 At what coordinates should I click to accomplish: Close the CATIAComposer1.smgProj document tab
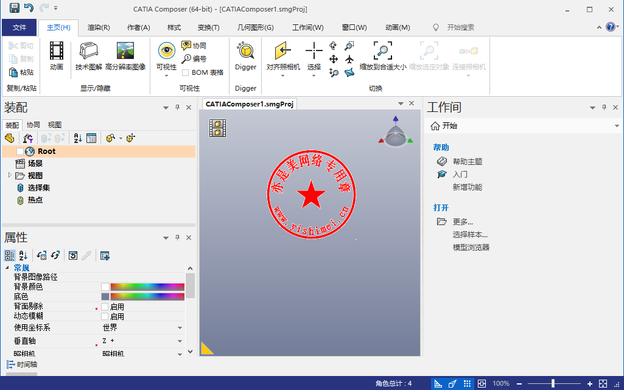click(412, 103)
